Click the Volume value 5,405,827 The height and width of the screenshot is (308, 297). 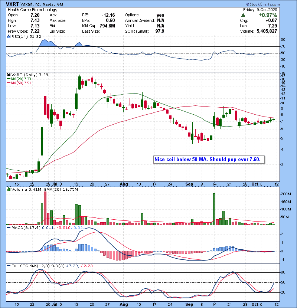(x=267, y=31)
